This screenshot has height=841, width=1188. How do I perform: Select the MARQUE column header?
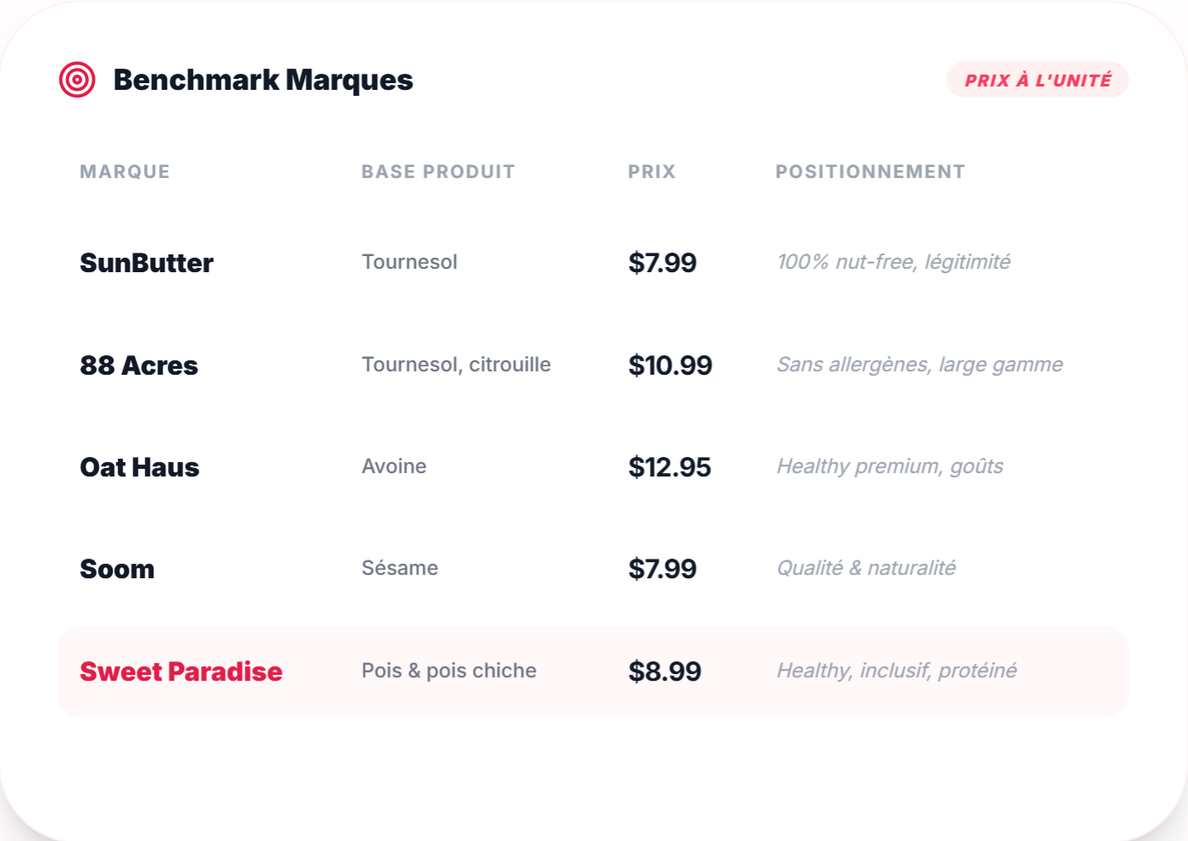click(x=125, y=171)
